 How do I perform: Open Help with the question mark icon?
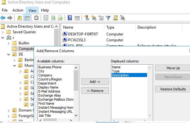tap(70, 18)
